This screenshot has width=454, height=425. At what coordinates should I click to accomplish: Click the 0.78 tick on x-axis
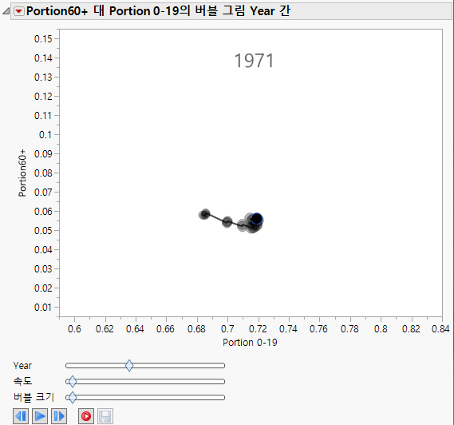[349, 329]
